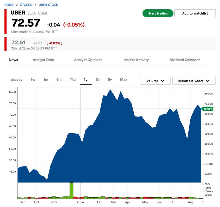220x207 pixels.
Task: Open the UBER-STOCK breadcrumb link
Action: (48, 5)
